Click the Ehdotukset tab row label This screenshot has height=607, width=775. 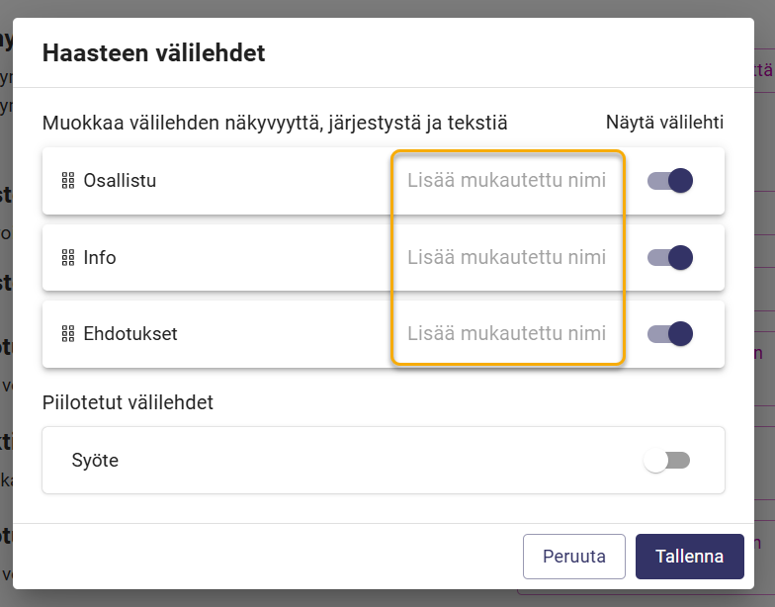(130, 334)
